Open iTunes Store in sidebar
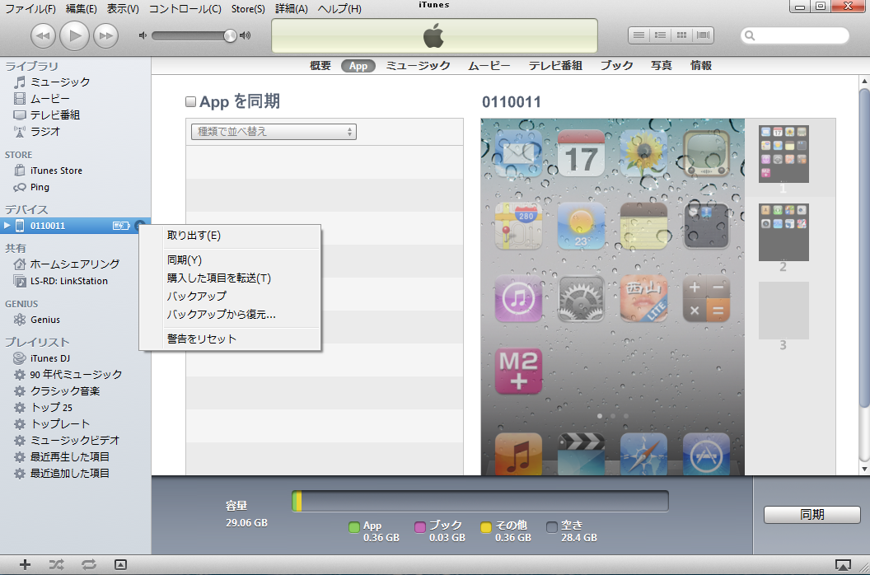This screenshot has height=575, width=870. [48, 171]
